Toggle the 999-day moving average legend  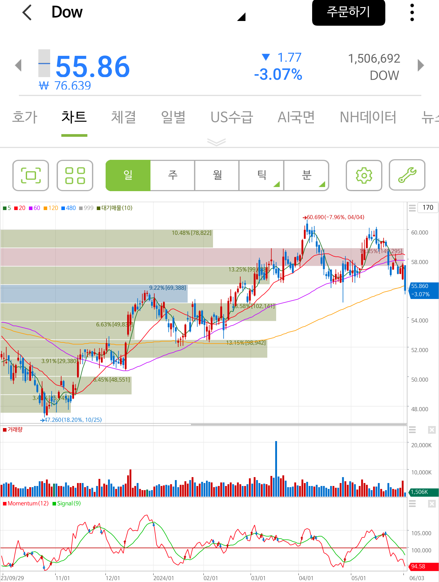(86, 208)
